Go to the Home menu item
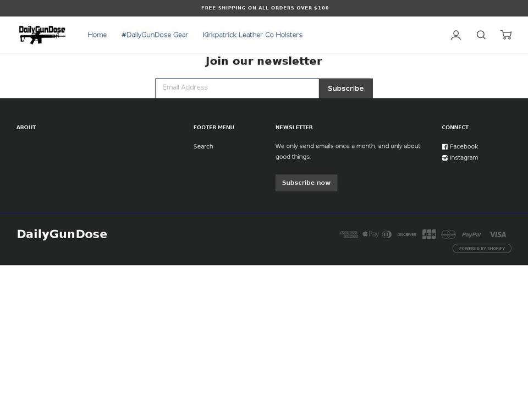 [x=97, y=35]
